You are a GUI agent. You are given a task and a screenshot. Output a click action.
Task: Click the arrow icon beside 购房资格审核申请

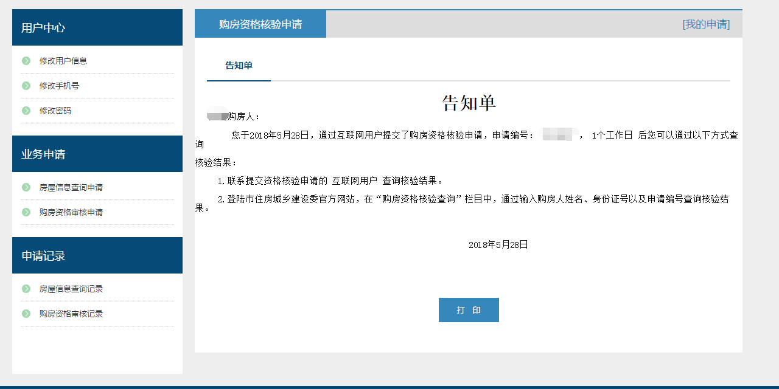tap(26, 212)
